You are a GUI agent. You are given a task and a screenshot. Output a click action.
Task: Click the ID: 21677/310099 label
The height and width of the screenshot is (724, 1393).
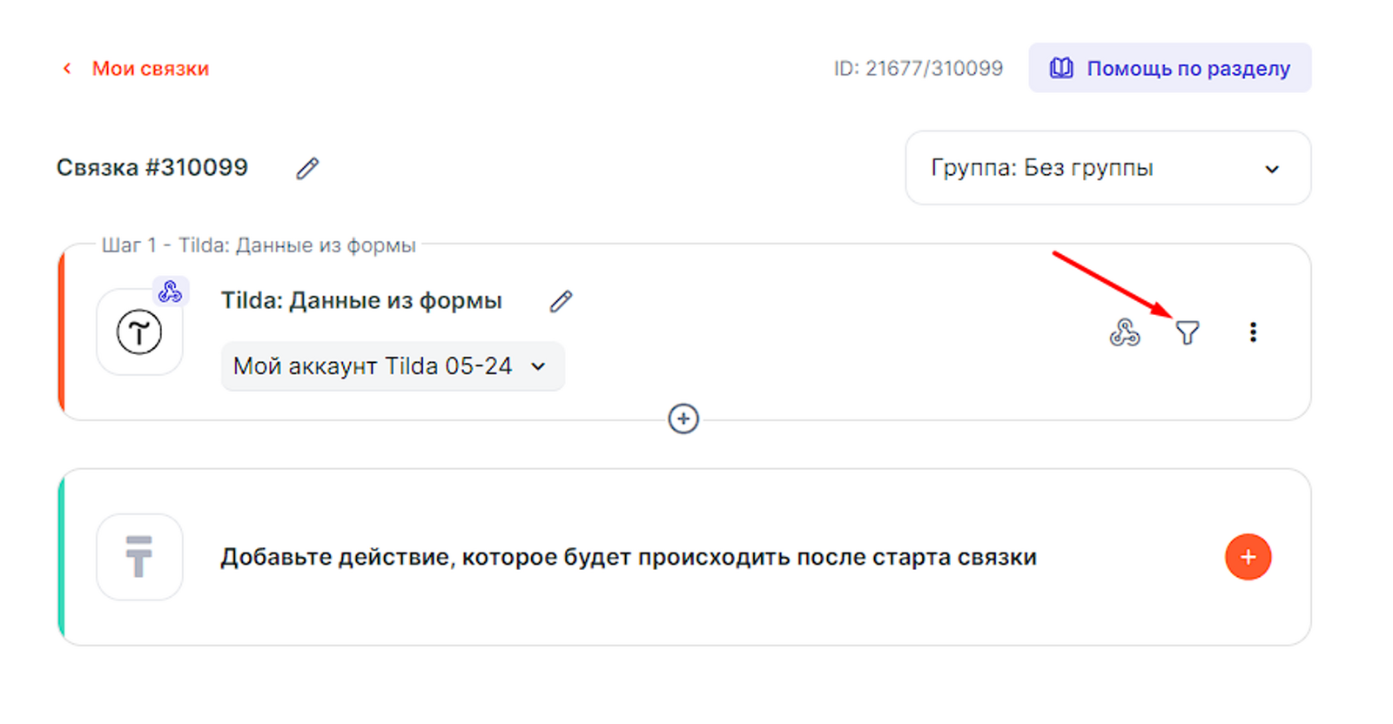click(918, 69)
